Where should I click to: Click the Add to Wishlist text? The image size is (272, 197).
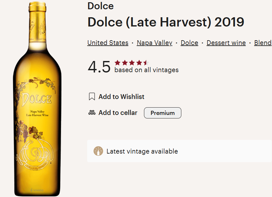tap(121, 97)
